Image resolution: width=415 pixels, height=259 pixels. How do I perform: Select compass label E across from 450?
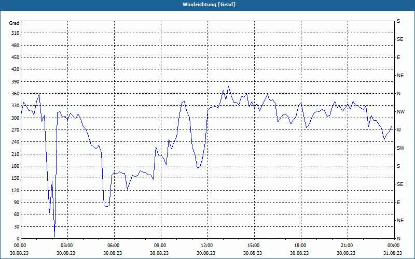point(398,57)
